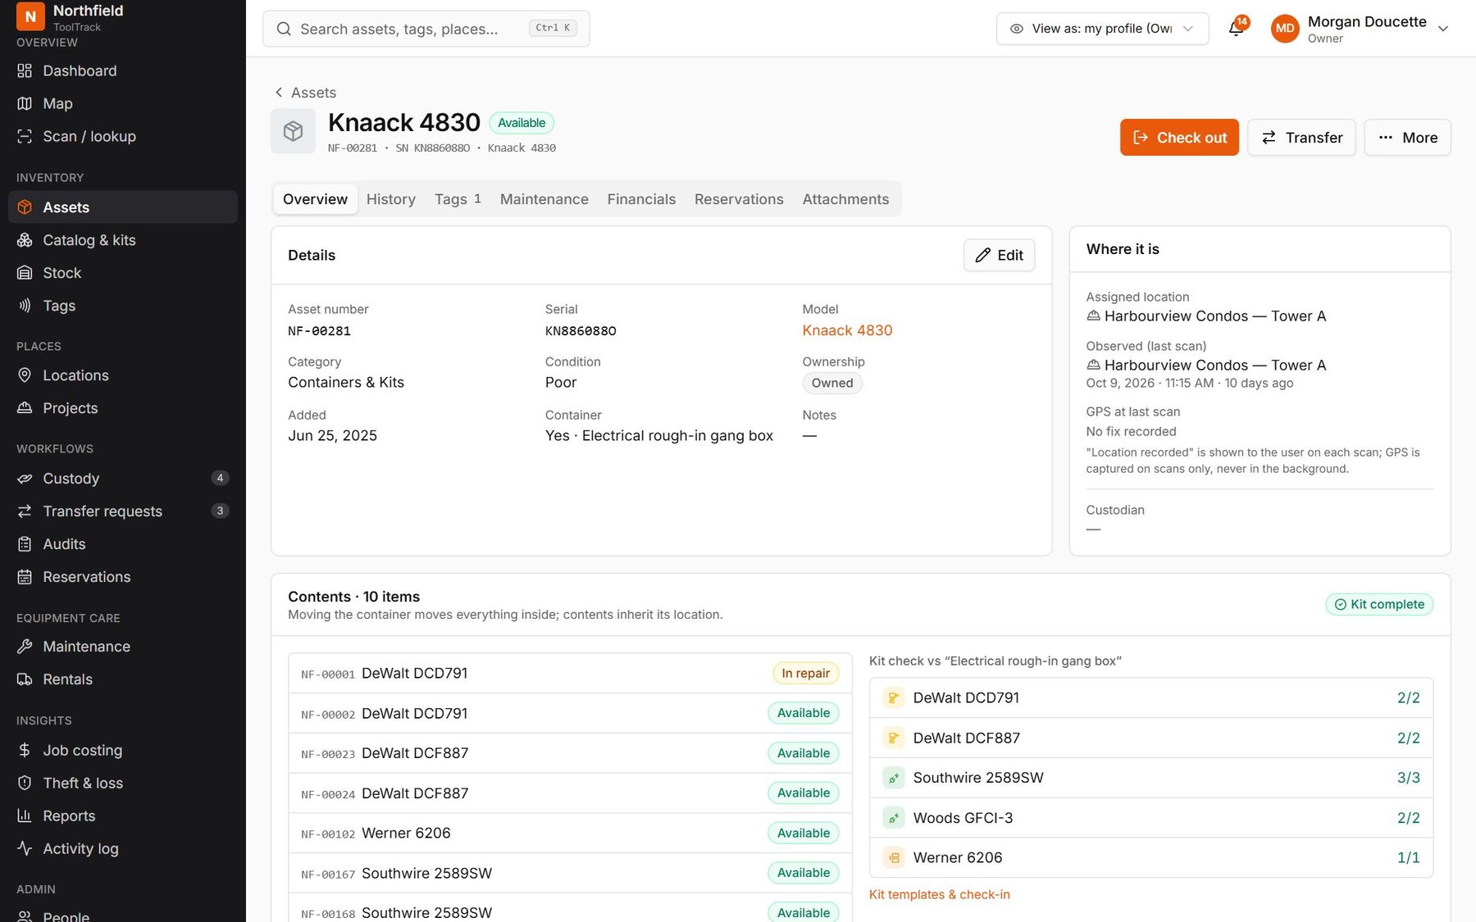The image size is (1476, 922).
Task: Edit the asset details
Action: 999,255
